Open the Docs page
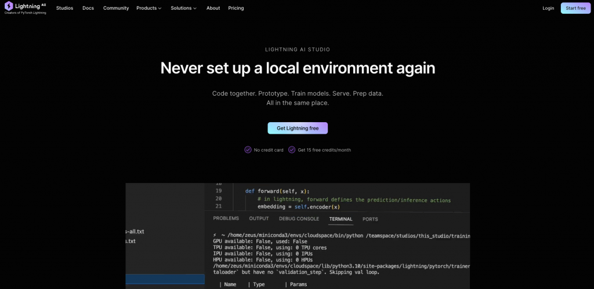 [x=88, y=8]
